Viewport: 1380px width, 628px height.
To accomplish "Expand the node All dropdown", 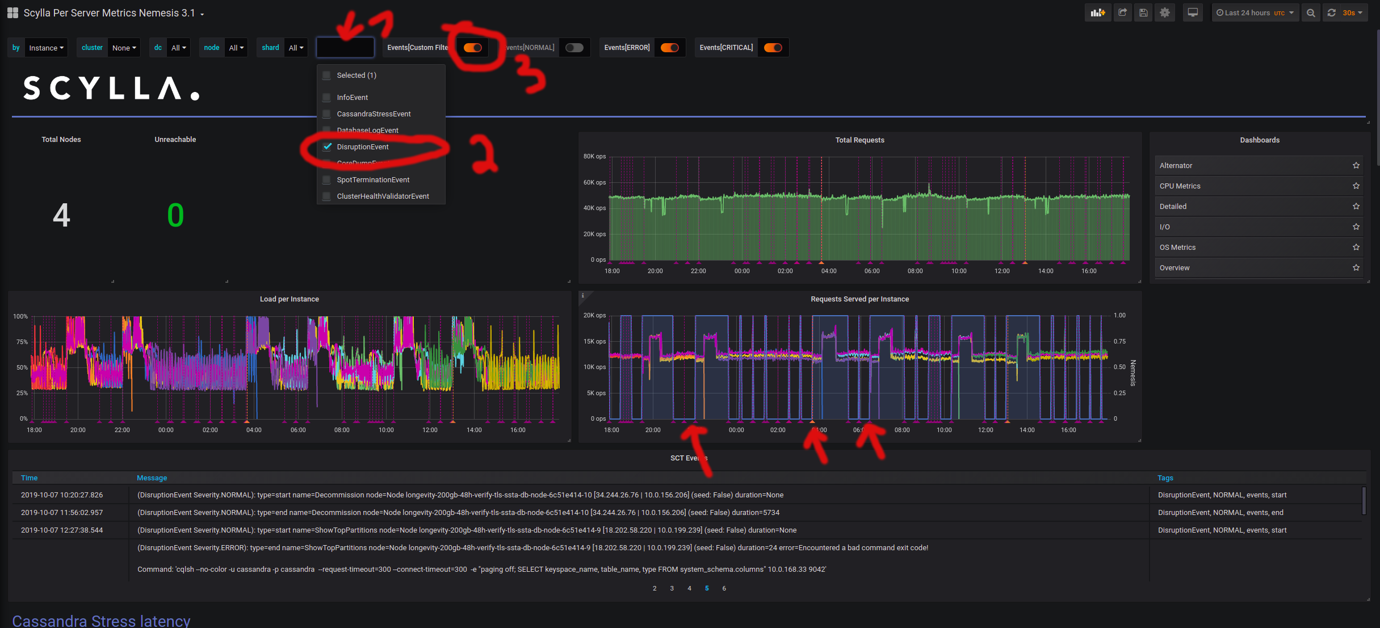I will [237, 47].
